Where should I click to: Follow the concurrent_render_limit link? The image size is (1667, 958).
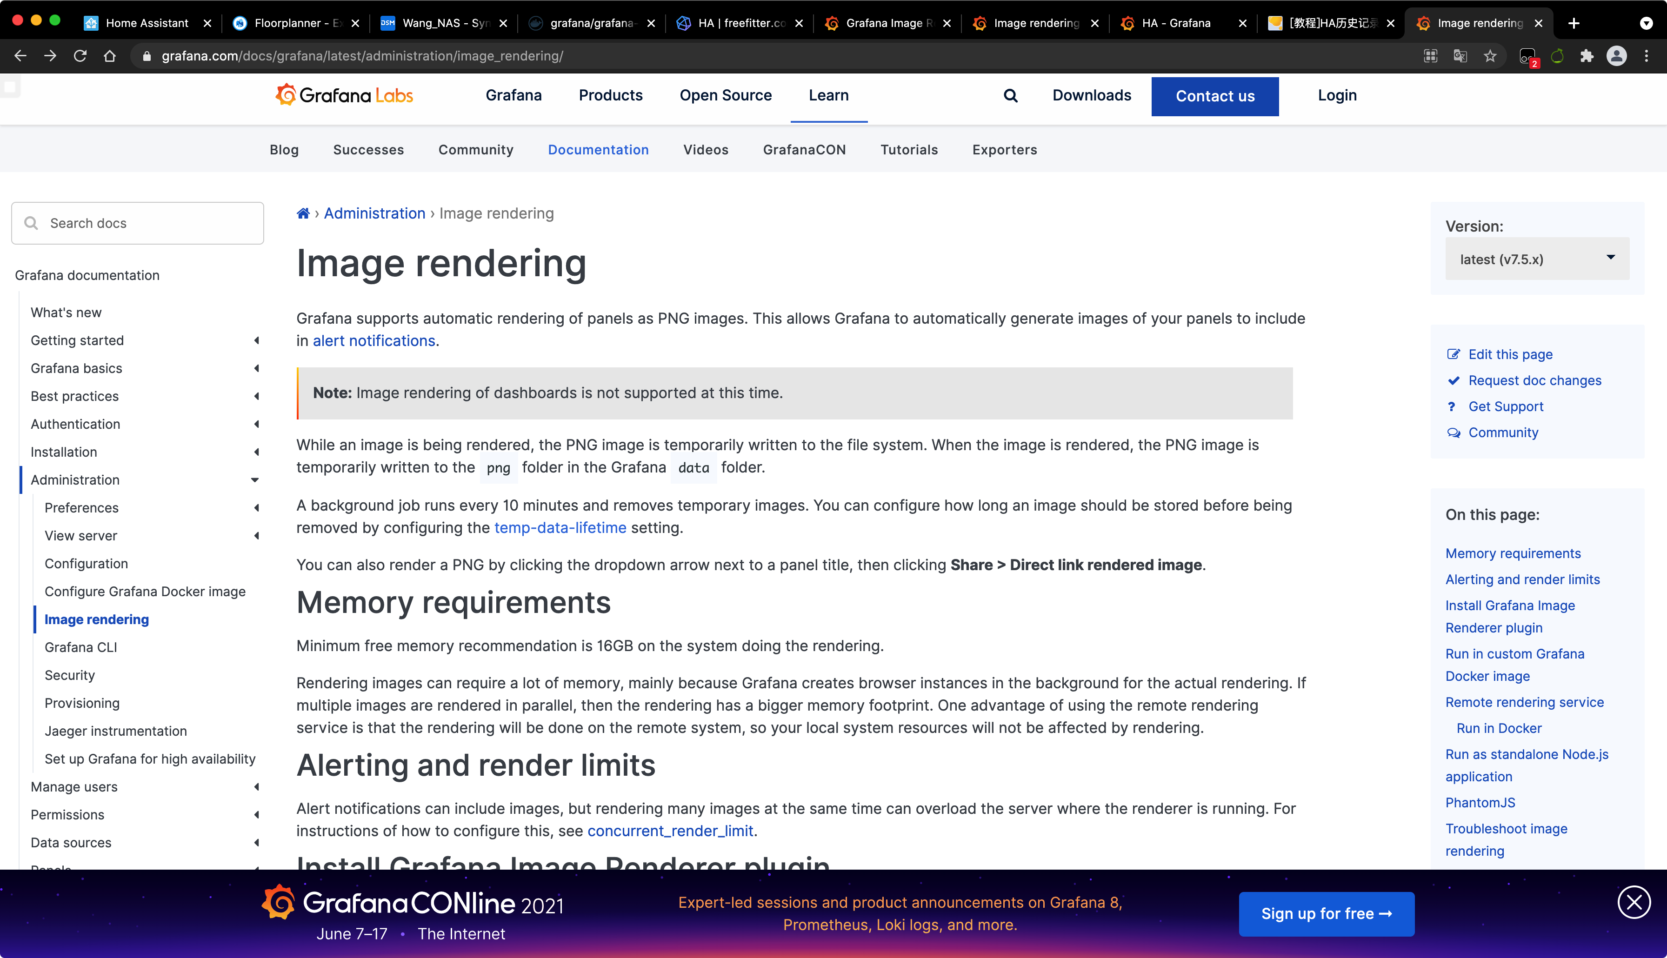point(670,831)
